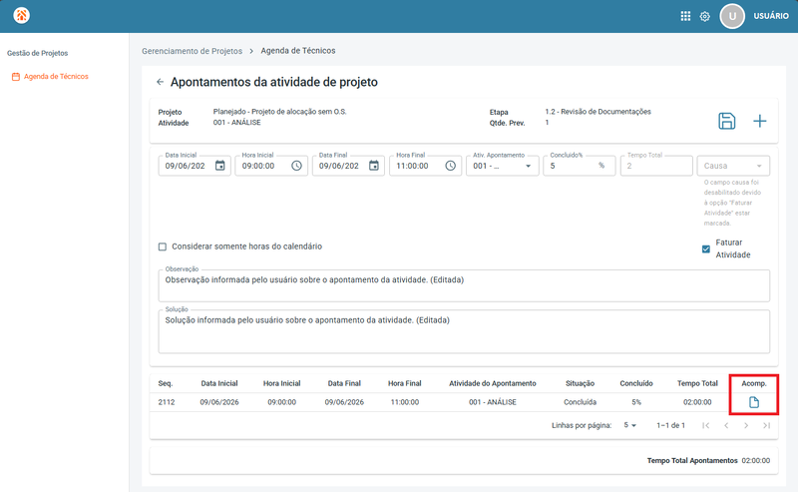Open Hora Final clock picker
798x492 pixels.
point(451,166)
